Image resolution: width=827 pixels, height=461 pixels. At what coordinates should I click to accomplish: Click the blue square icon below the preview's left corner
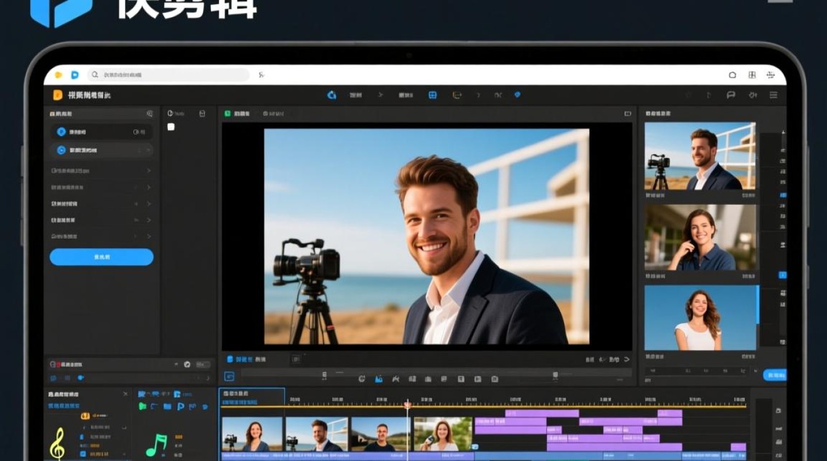point(230,376)
